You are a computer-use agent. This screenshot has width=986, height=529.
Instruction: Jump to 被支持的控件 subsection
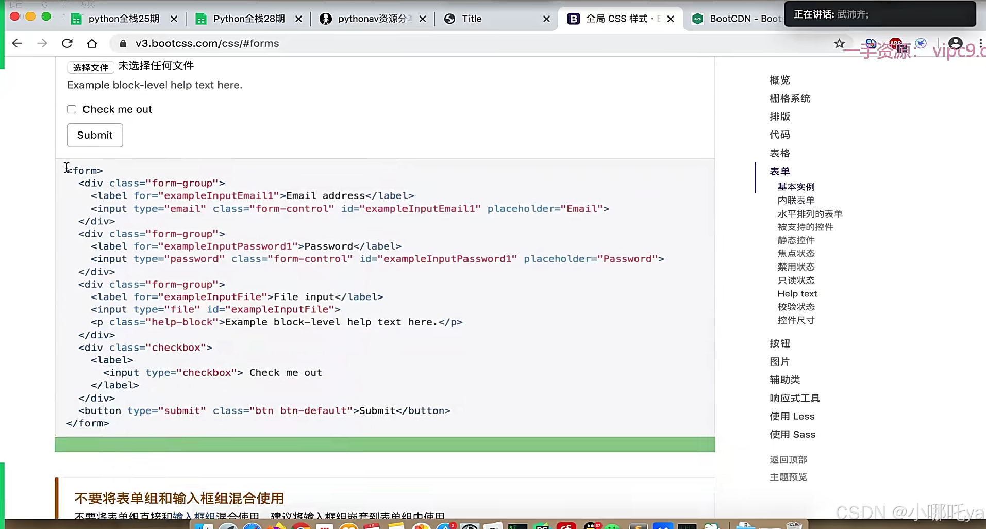[806, 227]
